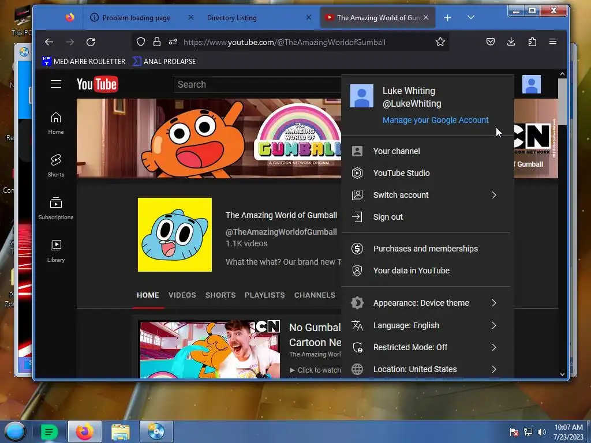591x443 pixels.
Task: Click the disc media app in taskbar
Action: 156,431
